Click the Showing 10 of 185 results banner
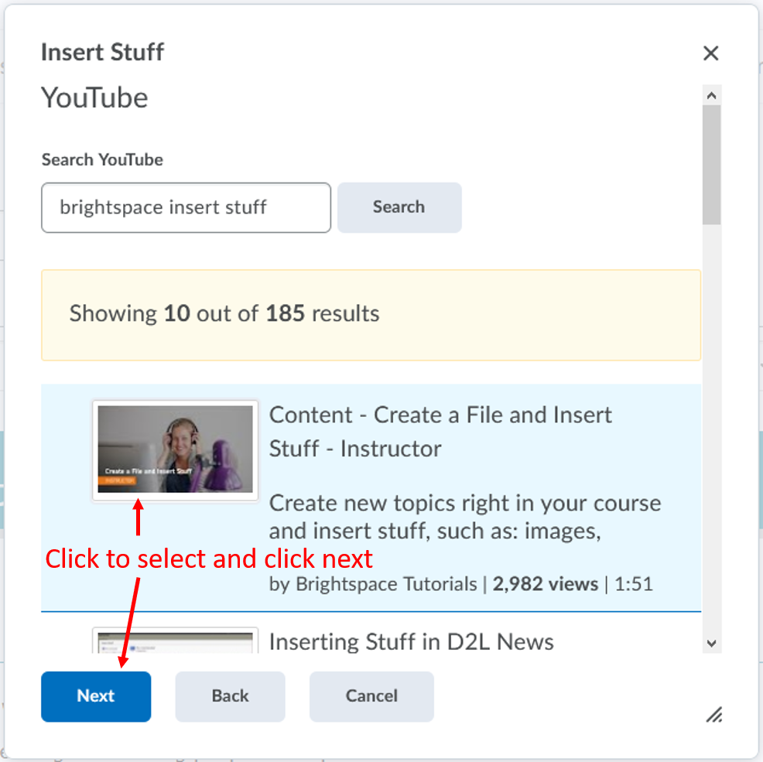This screenshot has height=762, width=763. (x=371, y=314)
